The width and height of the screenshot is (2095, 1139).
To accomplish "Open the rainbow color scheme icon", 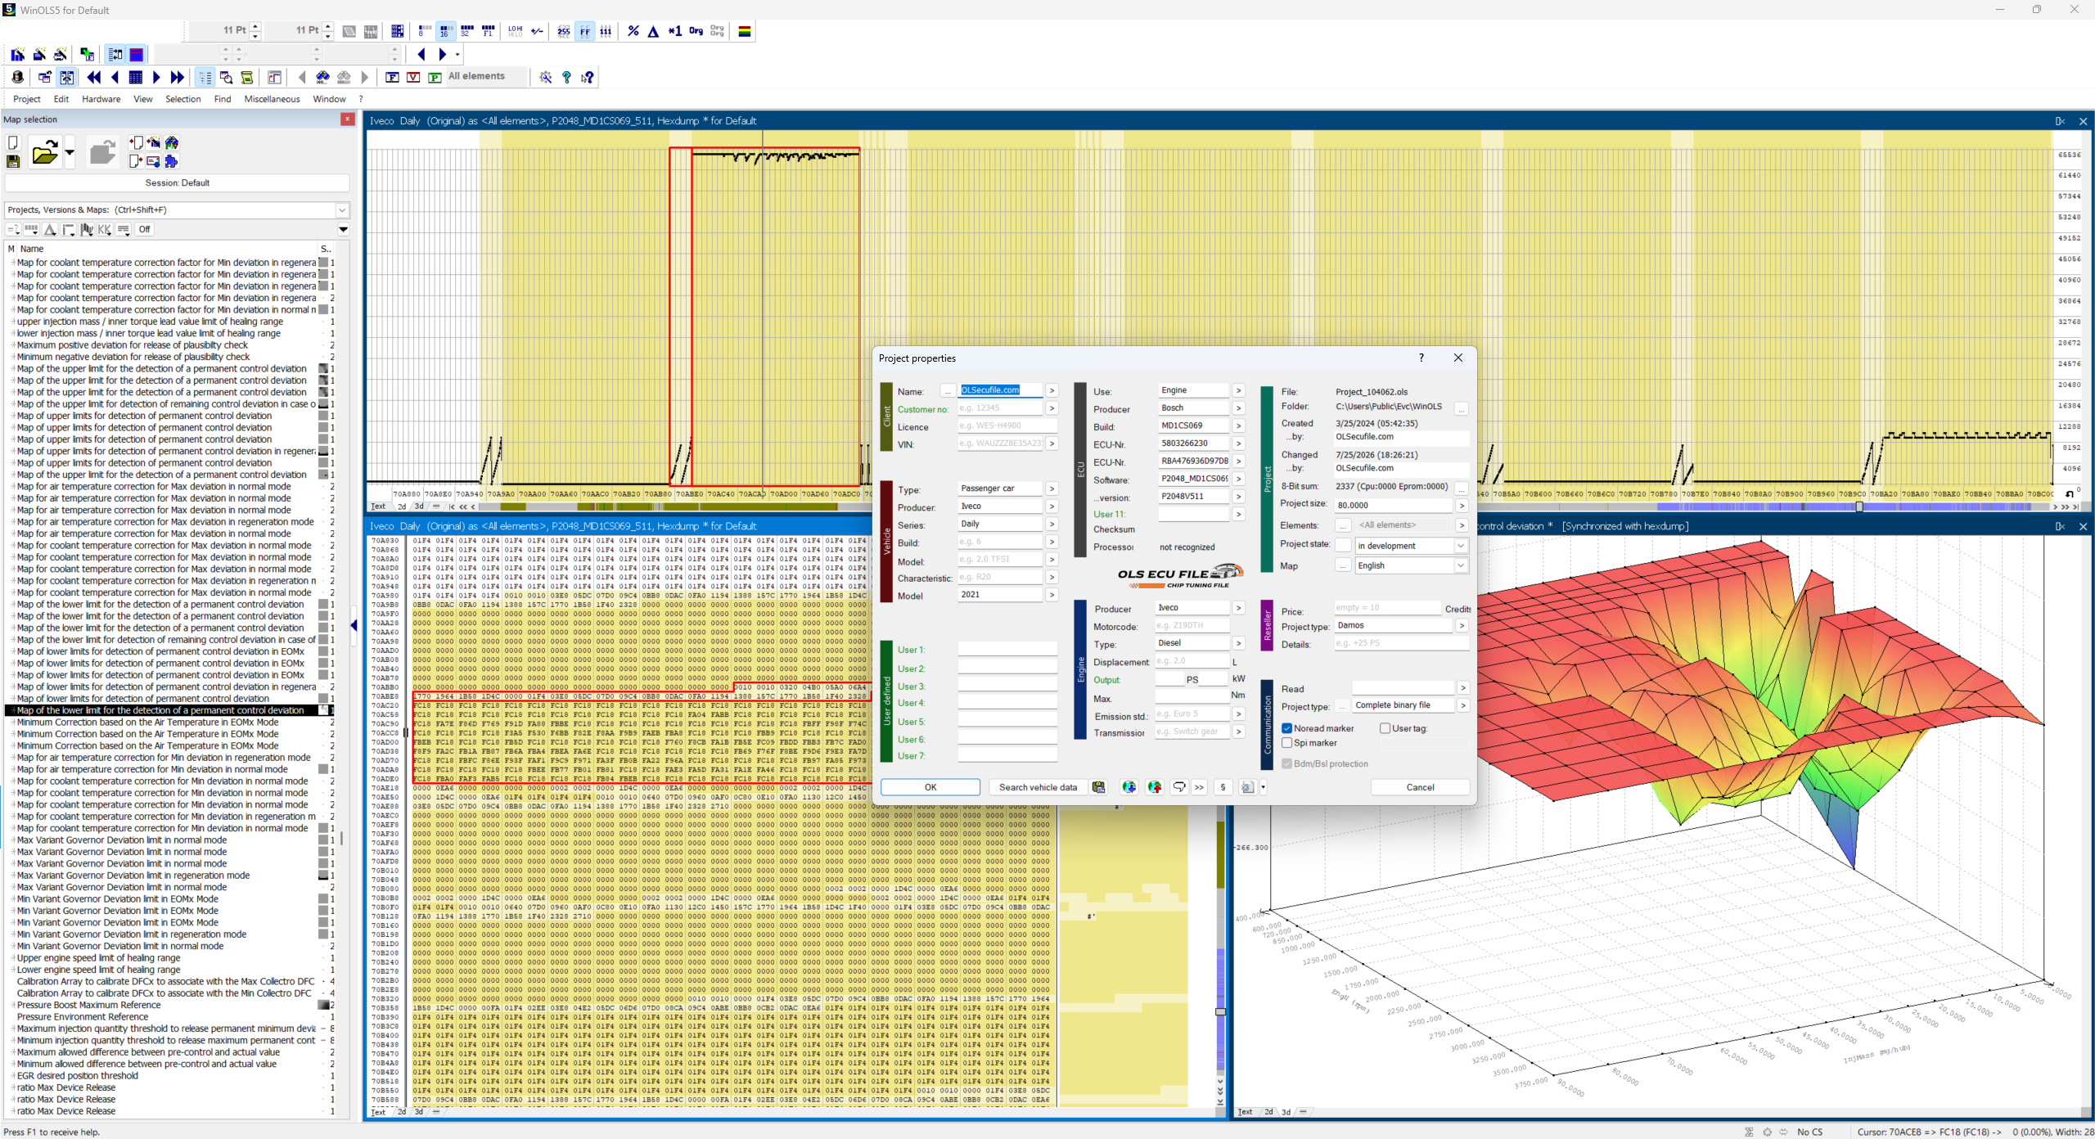I will coord(745,31).
